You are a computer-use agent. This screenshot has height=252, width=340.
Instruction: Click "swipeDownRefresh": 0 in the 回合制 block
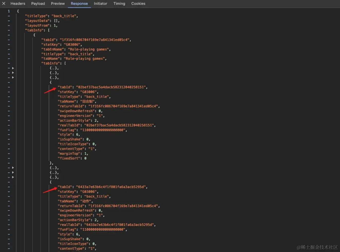pos(80,111)
